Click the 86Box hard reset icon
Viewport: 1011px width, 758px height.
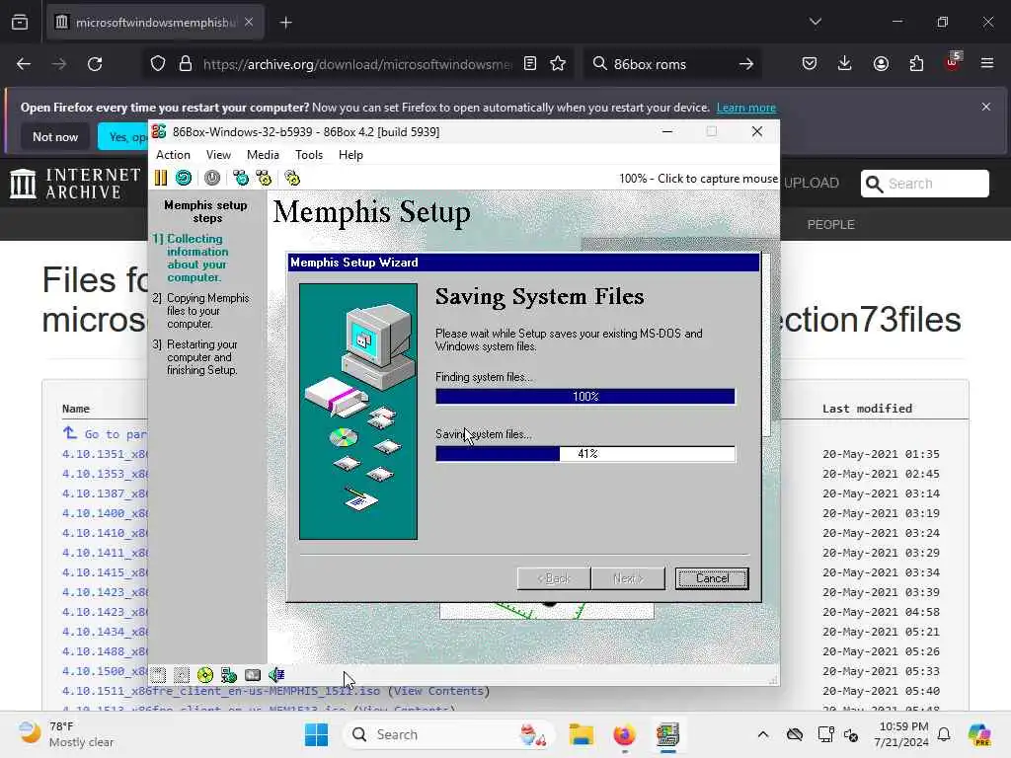tap(184, 178)
